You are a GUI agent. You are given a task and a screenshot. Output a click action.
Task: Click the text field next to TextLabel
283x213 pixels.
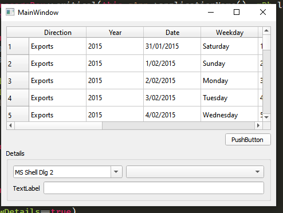click(154, 188)
